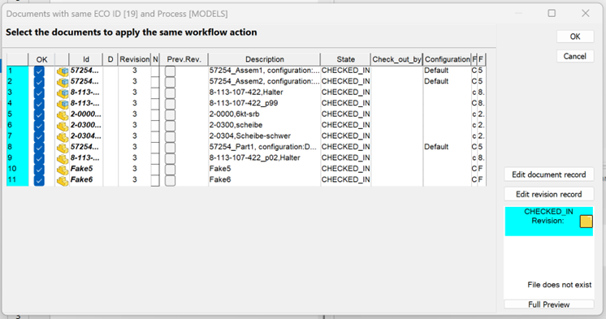This screenshot has width=606, height=319.
Task: Click Revision 3 cell in row 7
Action: tap(135, 136)
